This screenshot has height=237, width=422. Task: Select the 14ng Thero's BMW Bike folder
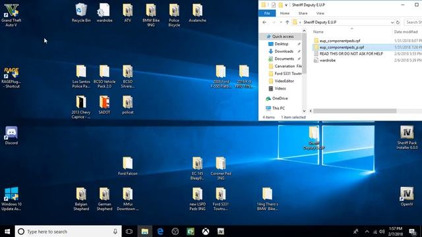pyautogui.click(x=267, y=199)
